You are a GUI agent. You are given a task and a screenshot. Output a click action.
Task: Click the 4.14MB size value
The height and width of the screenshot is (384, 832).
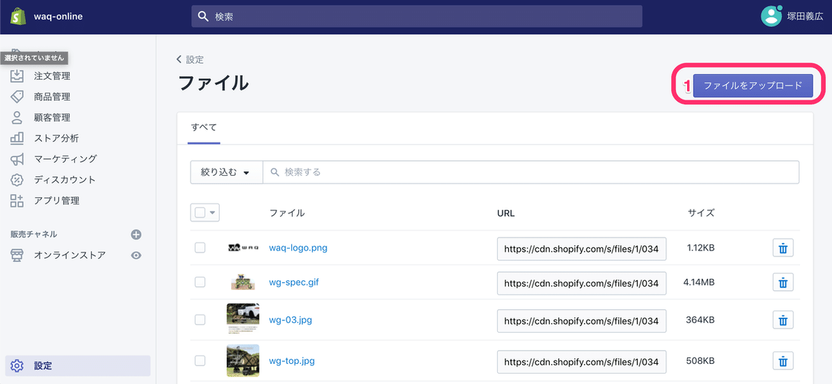coord(698,282)
